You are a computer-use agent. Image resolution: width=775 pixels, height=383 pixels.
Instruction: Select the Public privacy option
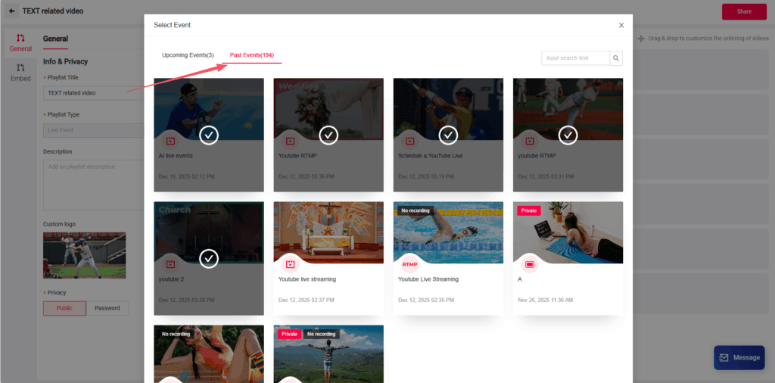click(64, 309)
